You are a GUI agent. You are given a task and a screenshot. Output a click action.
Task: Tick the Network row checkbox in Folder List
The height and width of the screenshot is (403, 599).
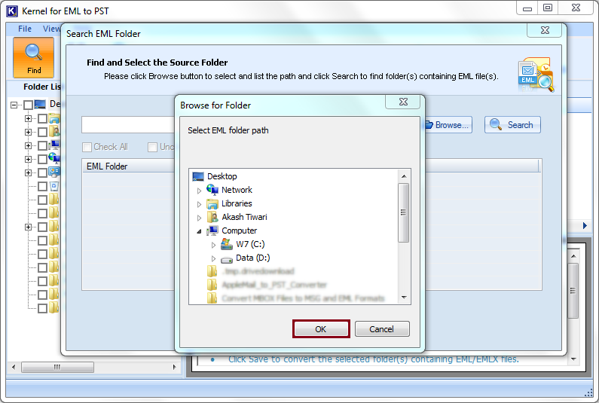(x=42, y=159)
